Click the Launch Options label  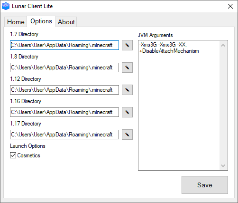27,146
